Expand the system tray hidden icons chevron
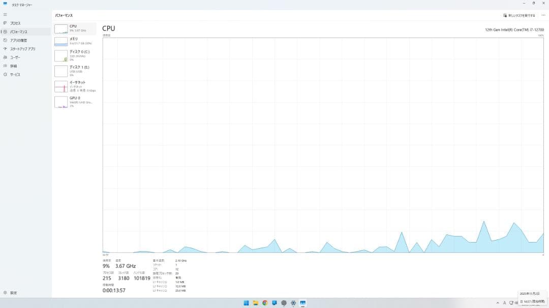The height and width of the screenshot is (308, 549). (x=497, y=303)
